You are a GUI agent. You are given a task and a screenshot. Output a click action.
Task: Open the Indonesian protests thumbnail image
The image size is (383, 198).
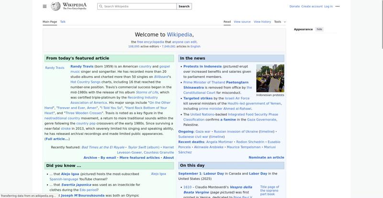[x=270, y=78]
